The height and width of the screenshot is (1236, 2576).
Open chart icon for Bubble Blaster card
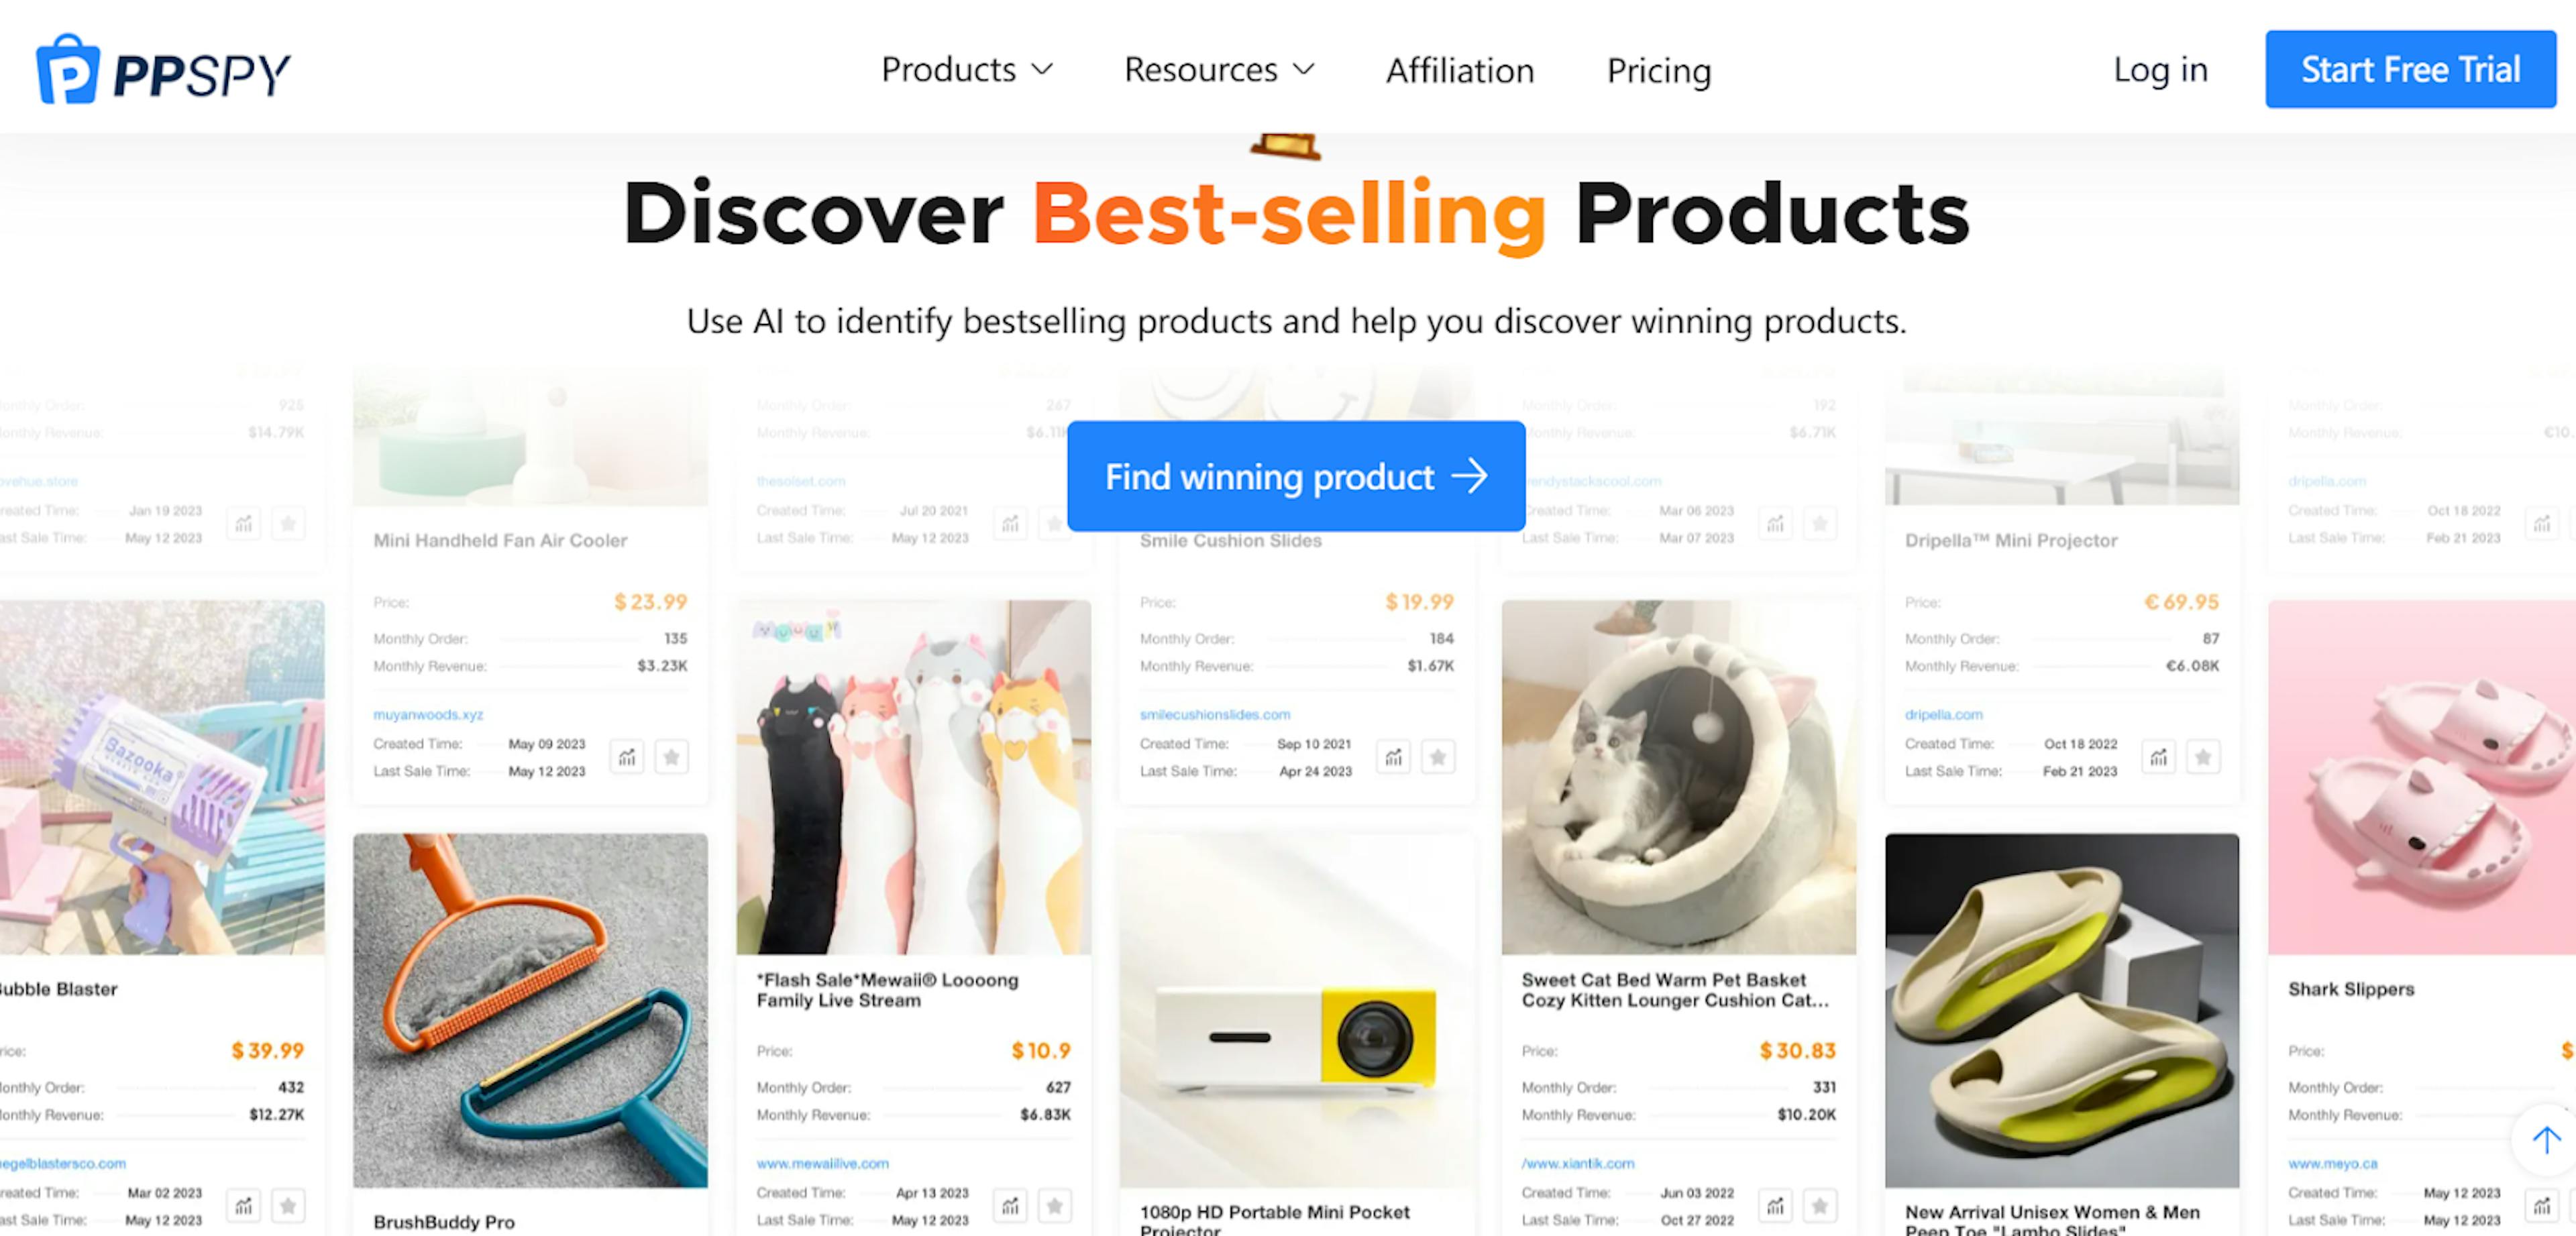(x=244, y=1206)
